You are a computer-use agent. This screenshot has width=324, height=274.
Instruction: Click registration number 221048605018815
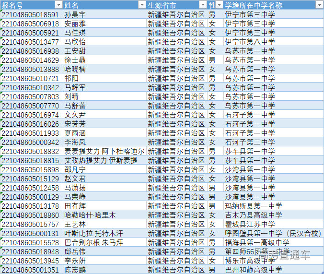click(31, 160)
